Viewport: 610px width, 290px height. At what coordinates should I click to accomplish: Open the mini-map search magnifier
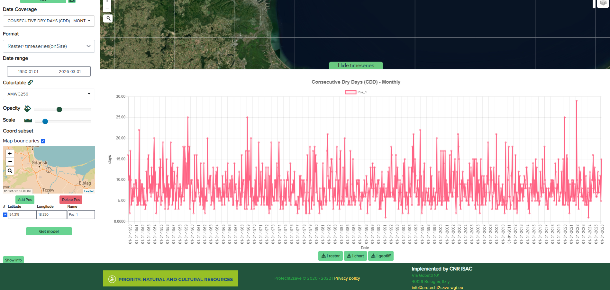(10, 171)
